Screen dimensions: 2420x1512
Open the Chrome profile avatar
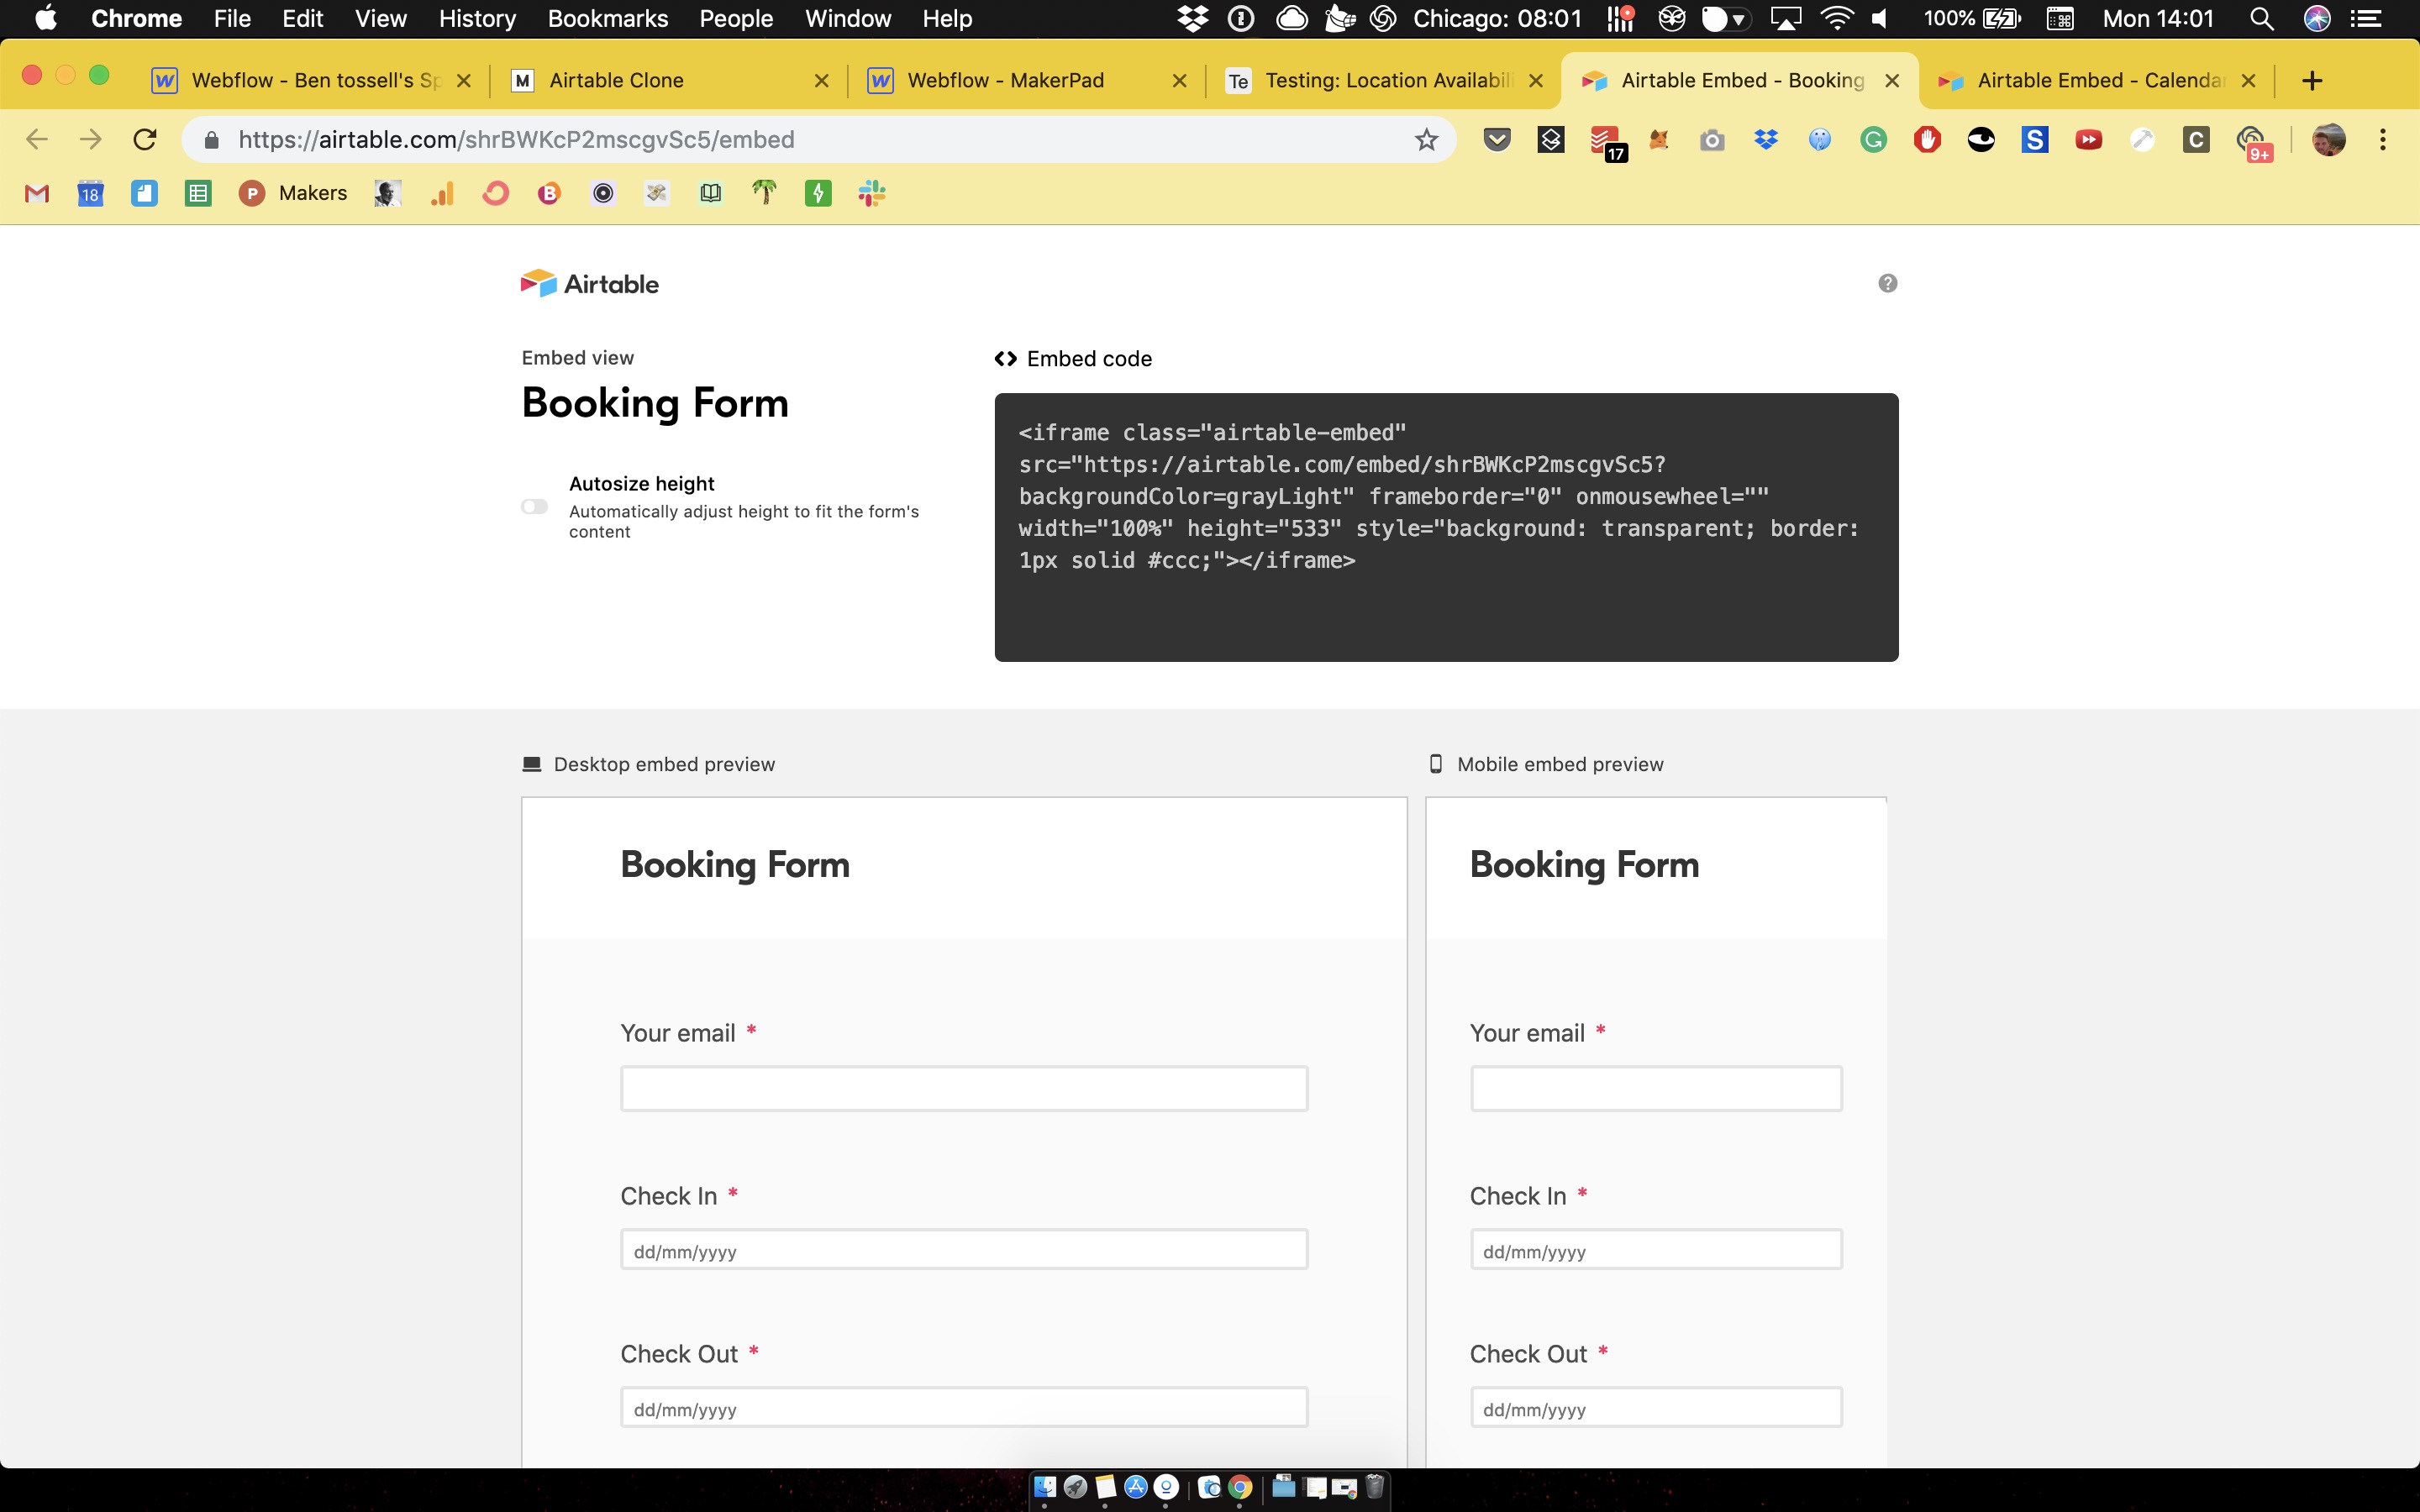click(x=2328, y=140)
